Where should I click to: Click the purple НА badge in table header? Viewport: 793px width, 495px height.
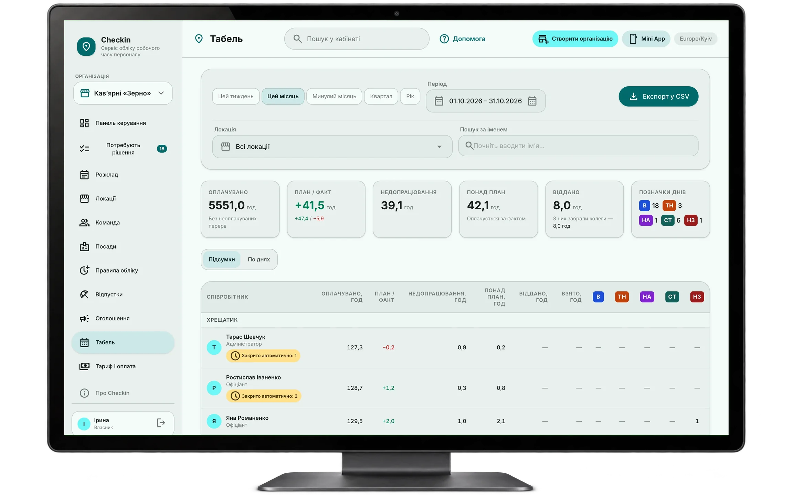pos(647,297)
